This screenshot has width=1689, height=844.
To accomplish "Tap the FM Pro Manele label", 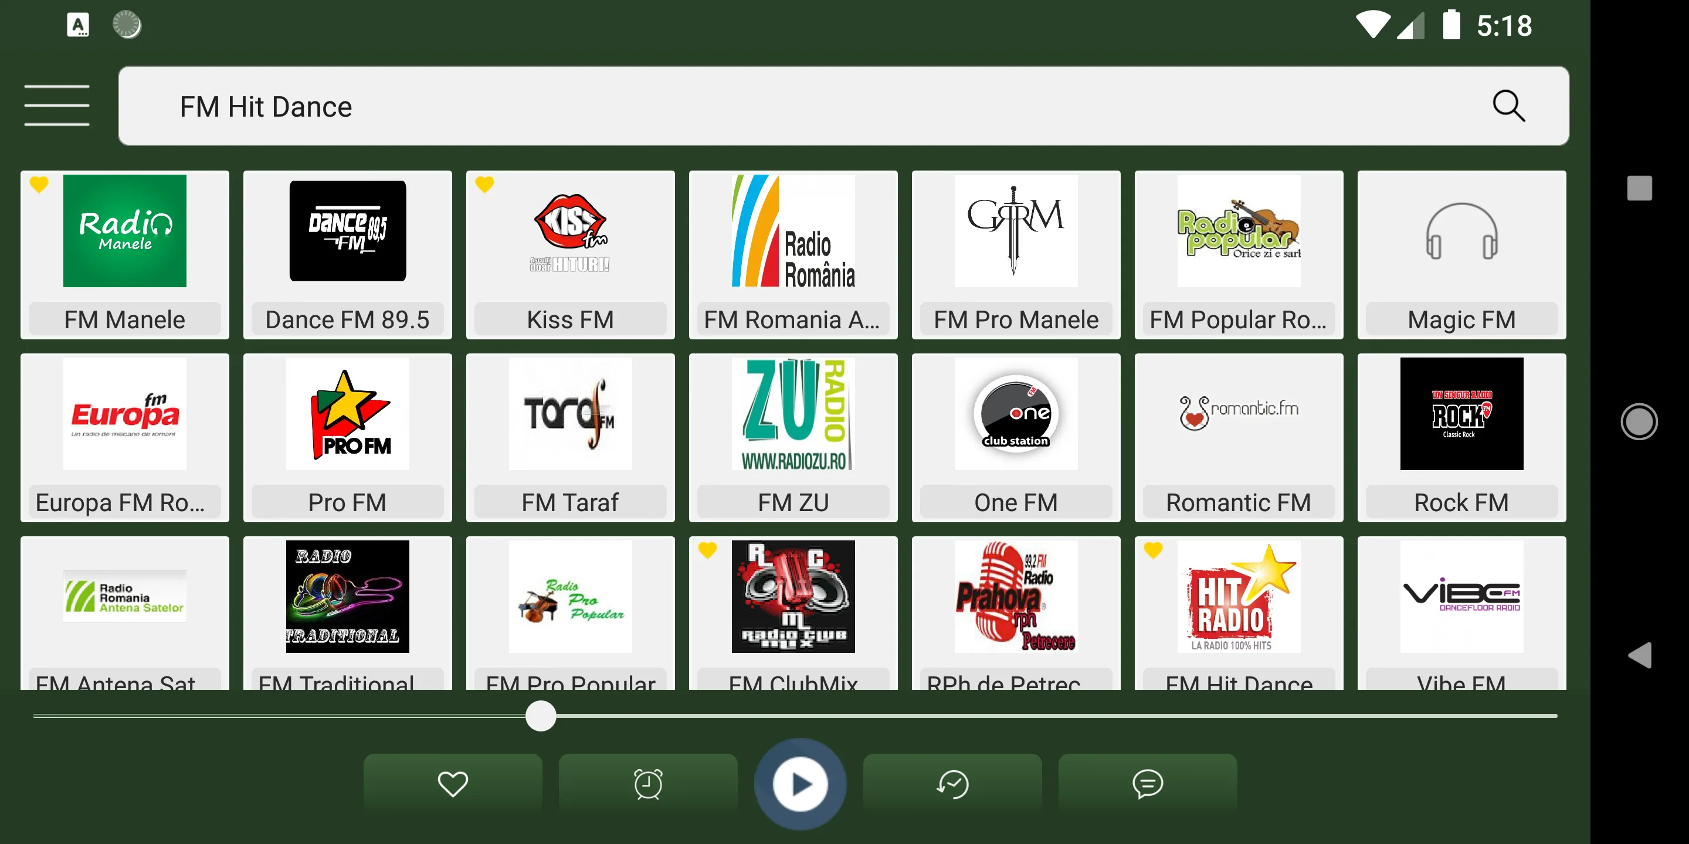I will [1016, 320].
